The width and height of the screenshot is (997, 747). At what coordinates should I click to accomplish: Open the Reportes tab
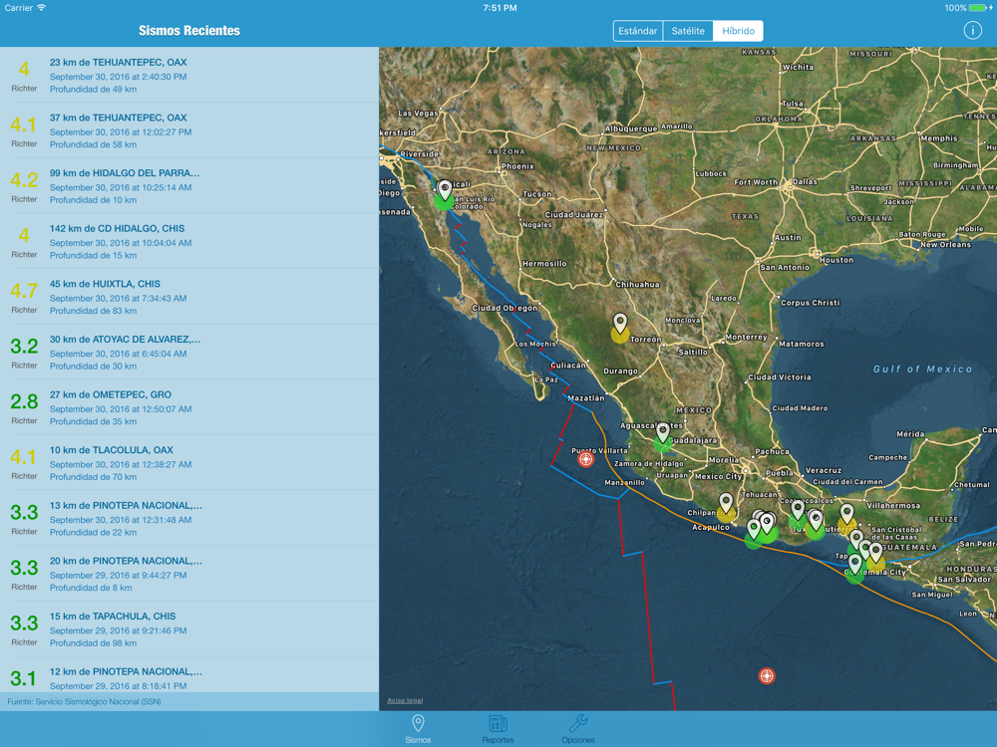498,729
